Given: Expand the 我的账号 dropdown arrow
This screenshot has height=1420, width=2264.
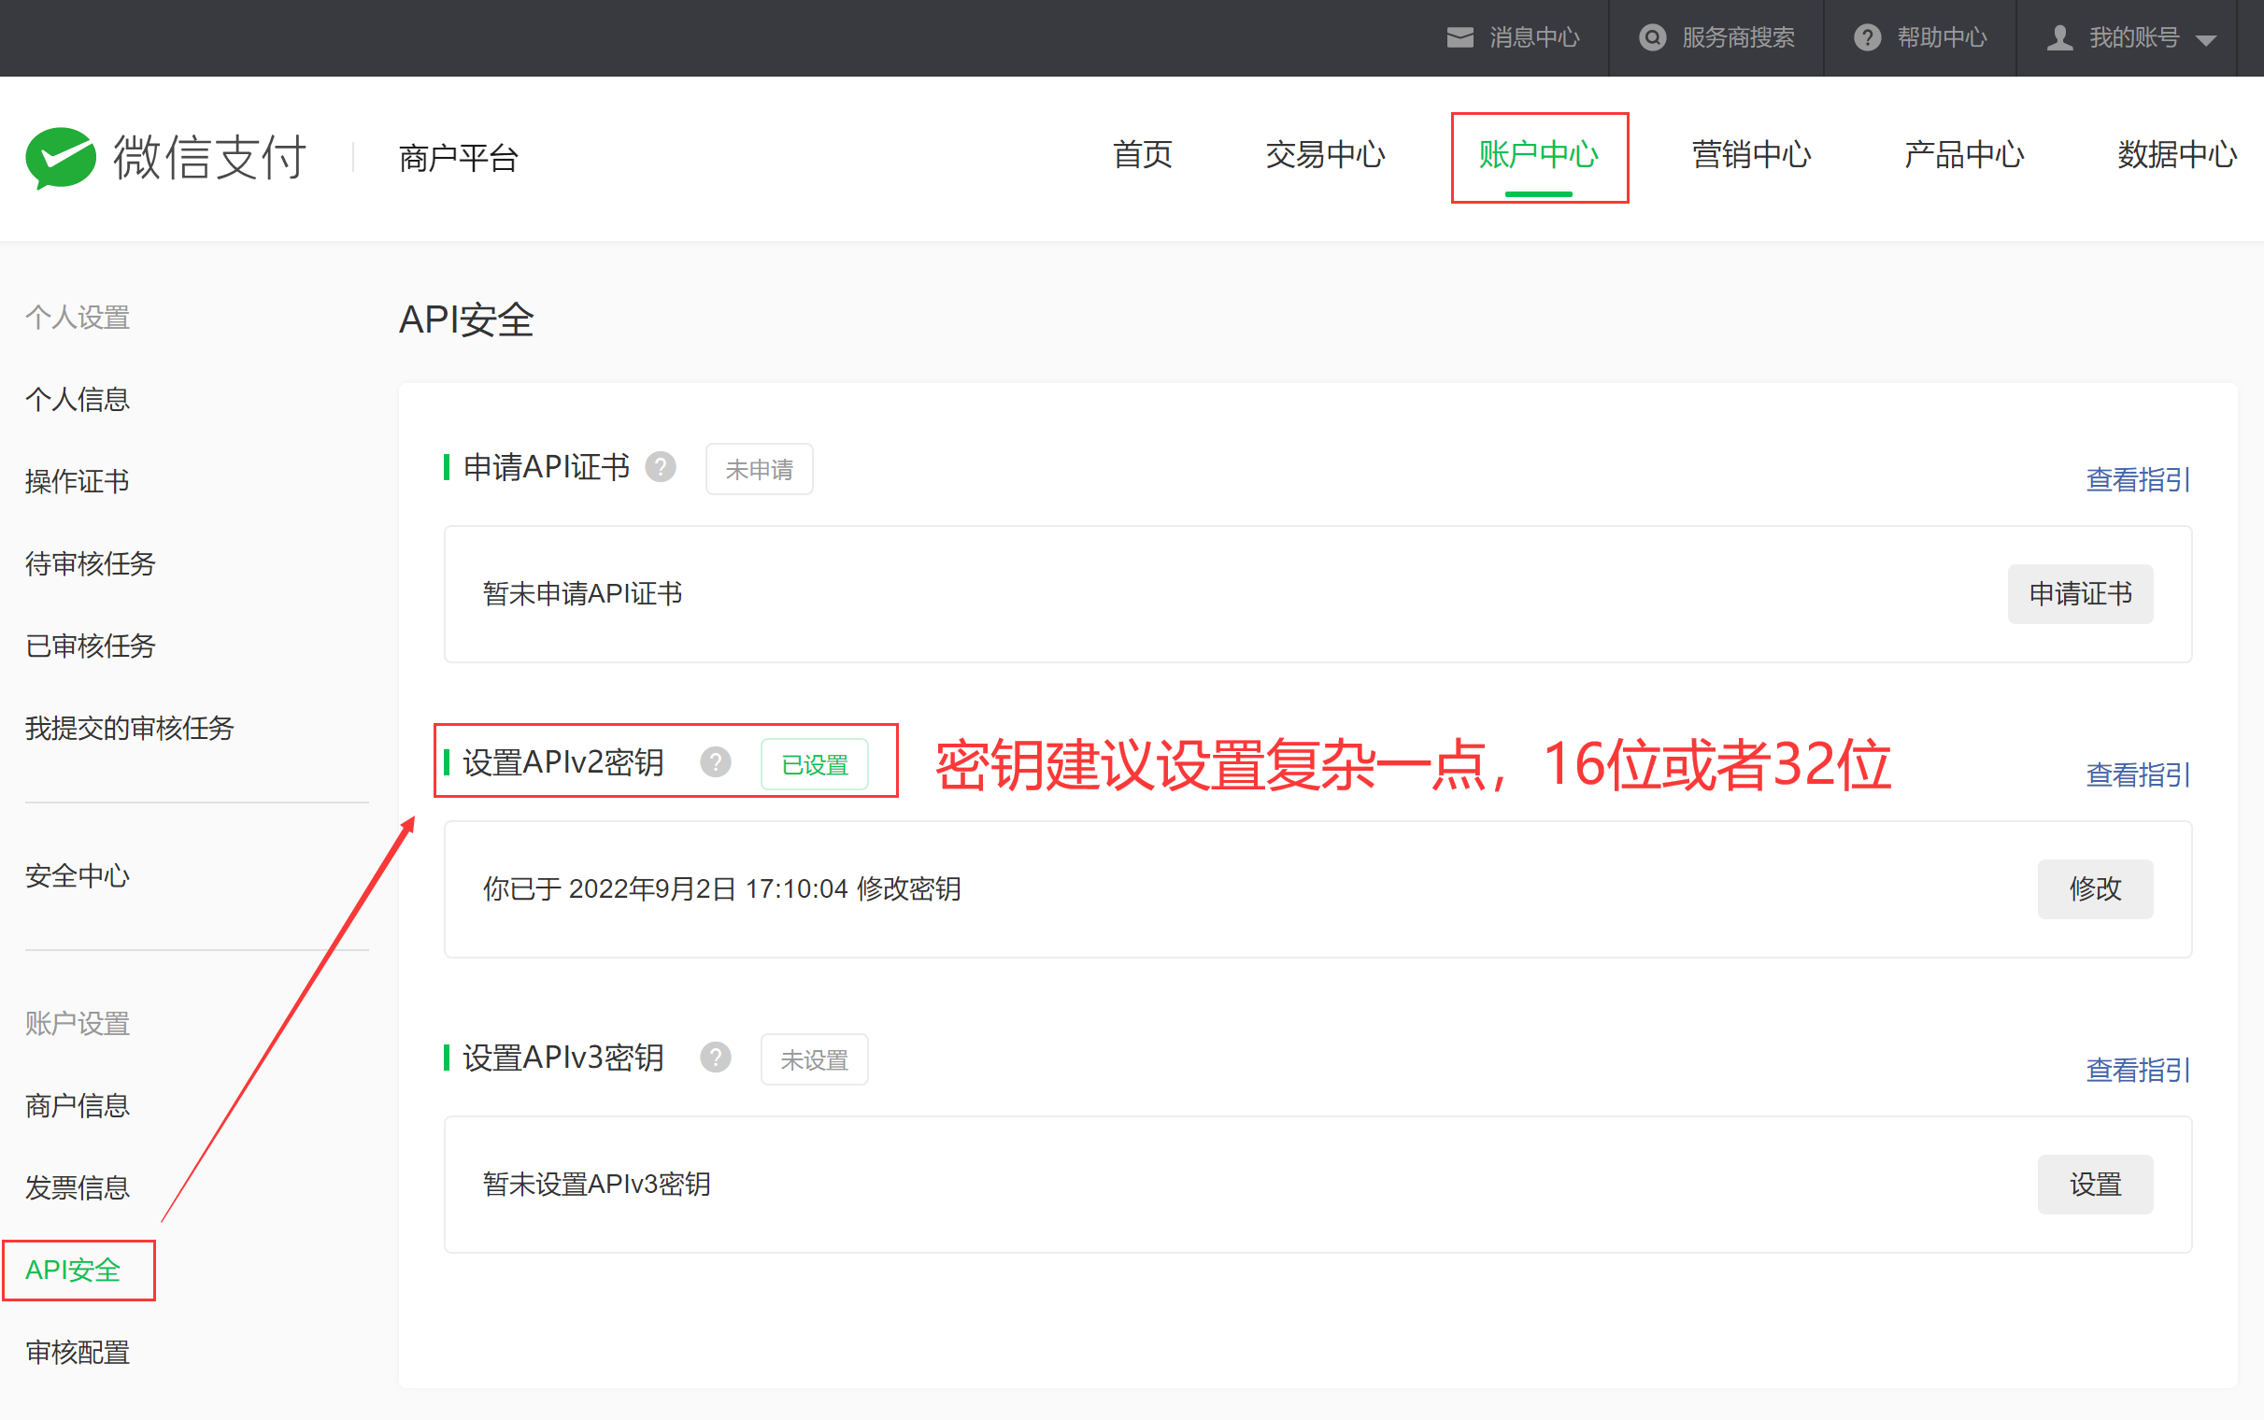Looking at the screenshot, I should point(2207,39).
